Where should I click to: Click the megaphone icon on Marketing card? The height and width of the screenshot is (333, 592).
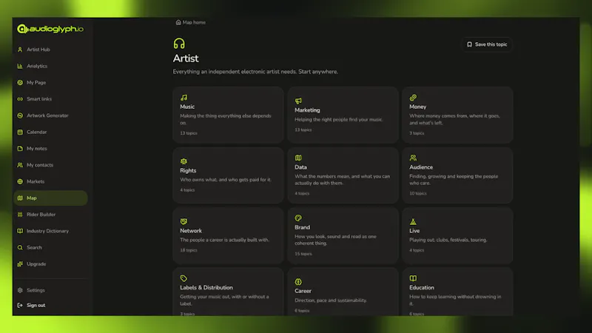(298, 101)
